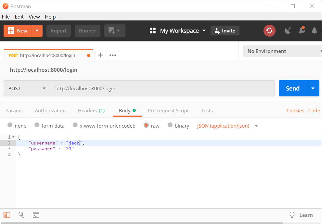Click the New plus icon button
322x224 pixels.
(18, 31)
